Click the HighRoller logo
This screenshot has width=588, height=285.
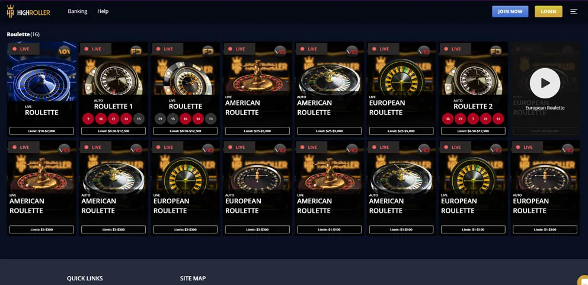[28, 12]
